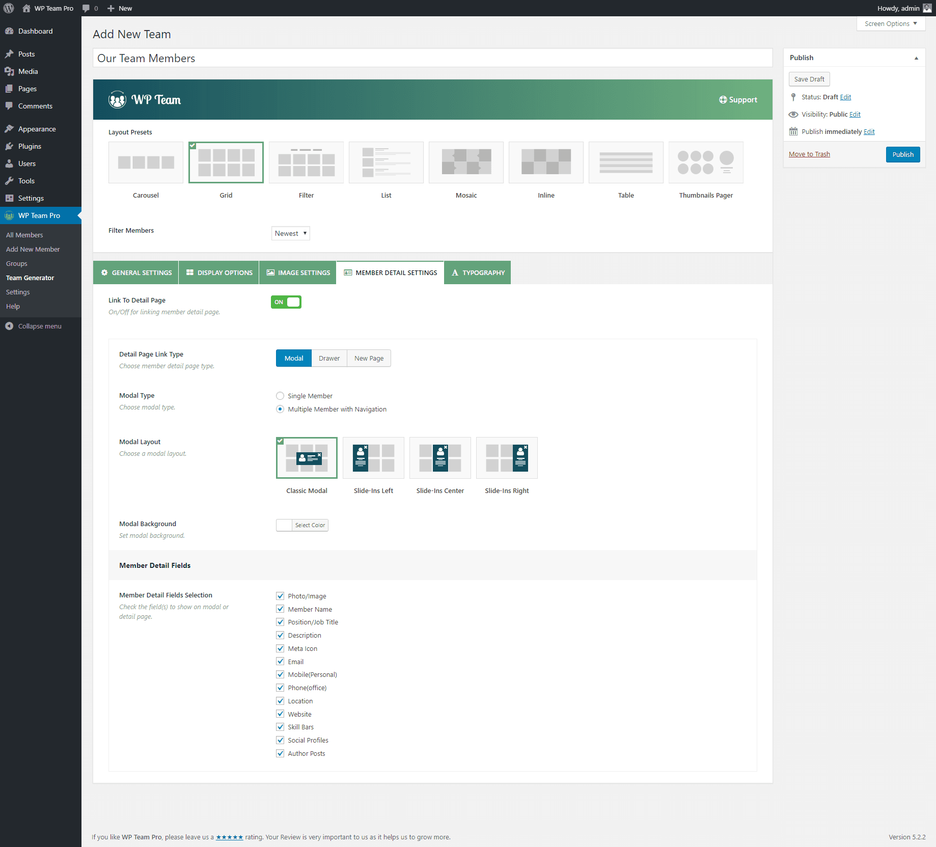Screen dimensions: 936x847
Task: Open the Media sidebar icon
Action: [x=9, y=71]
